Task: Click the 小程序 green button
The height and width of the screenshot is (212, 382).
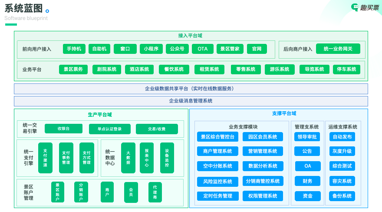Action: pos(151,49)
